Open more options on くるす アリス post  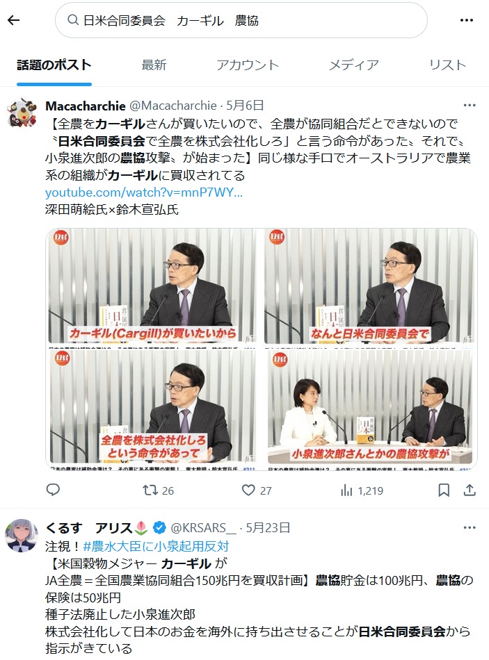tap(470, 527)
